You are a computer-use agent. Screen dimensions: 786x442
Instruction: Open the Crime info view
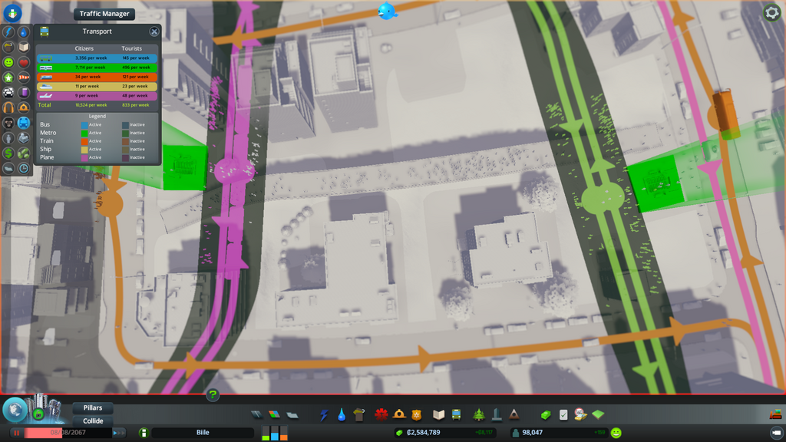click(8, 123)
